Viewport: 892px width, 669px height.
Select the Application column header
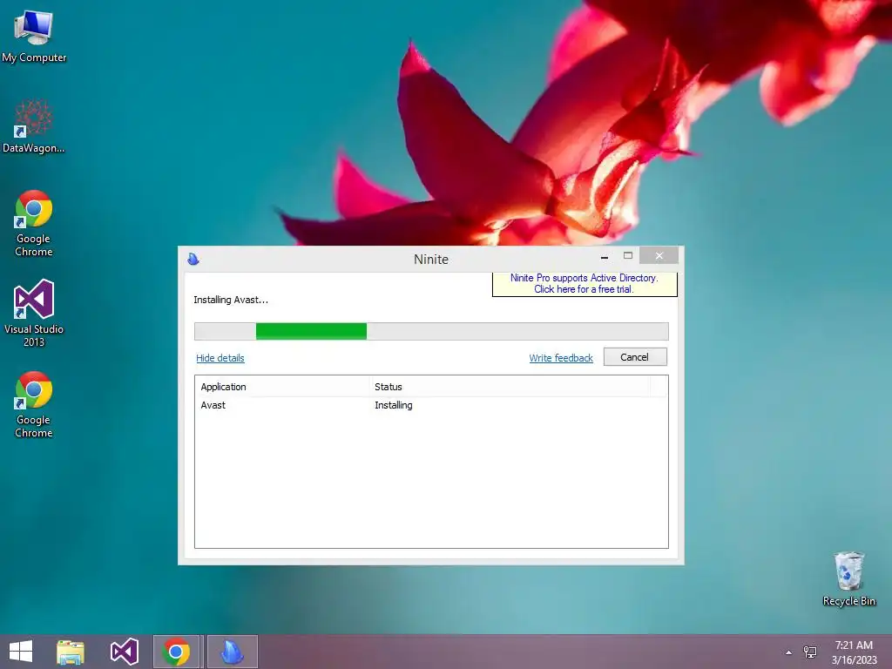click(x=283, y=387)
